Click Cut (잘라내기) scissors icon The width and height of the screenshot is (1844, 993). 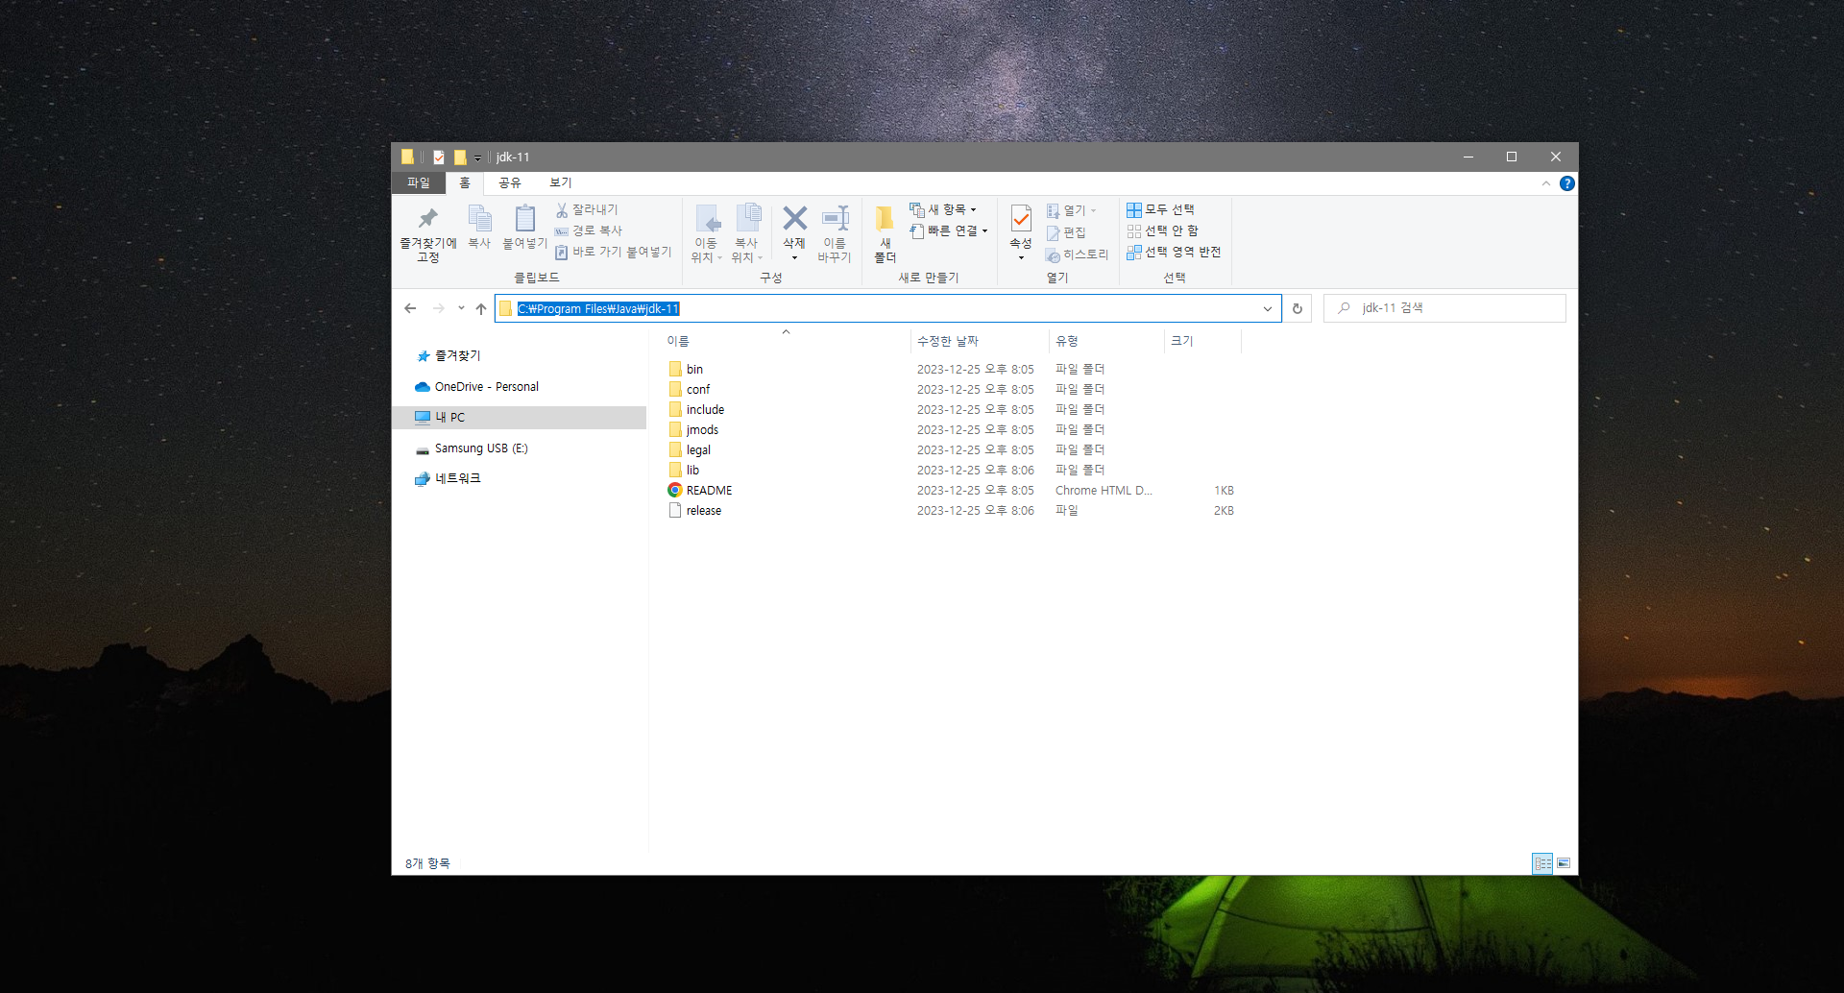click(587, 209)
